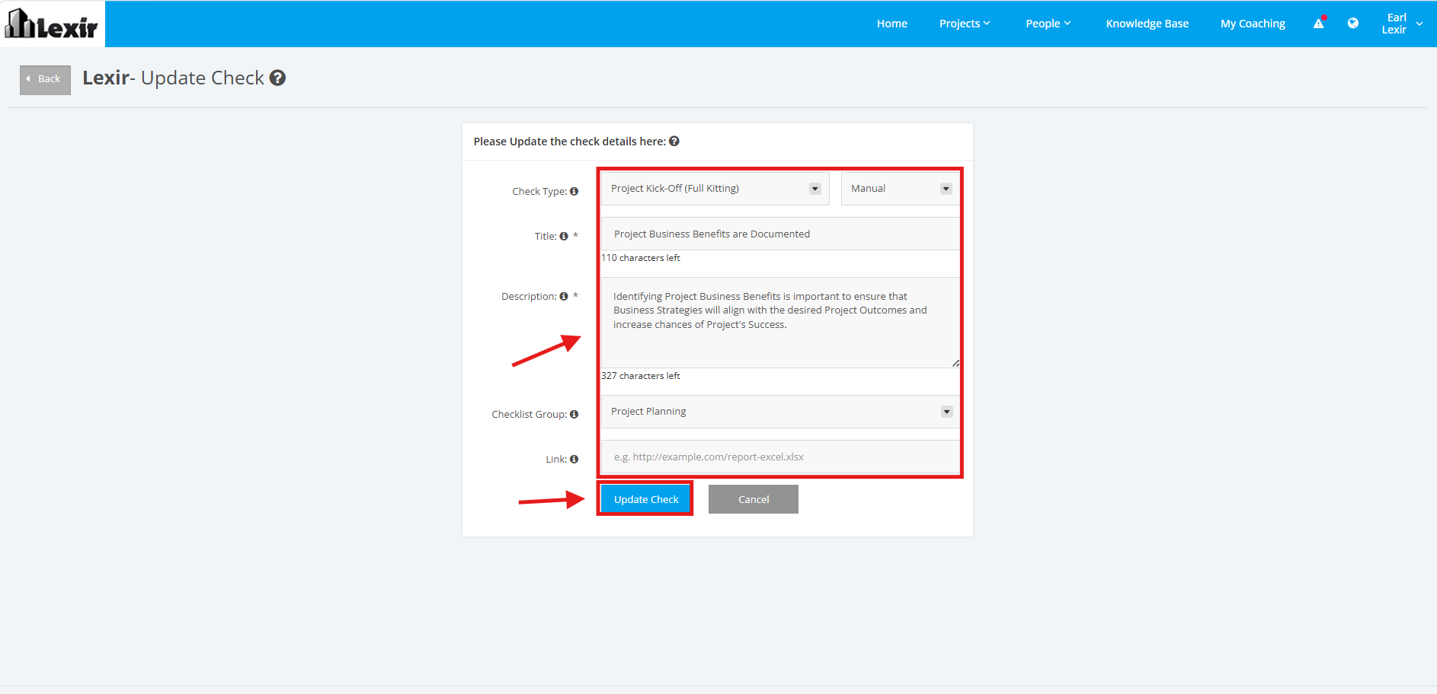The image size is (1437, 694).
Task: Click the globe icon in header
Action: pyautogui.click(x=1353, y=23)
